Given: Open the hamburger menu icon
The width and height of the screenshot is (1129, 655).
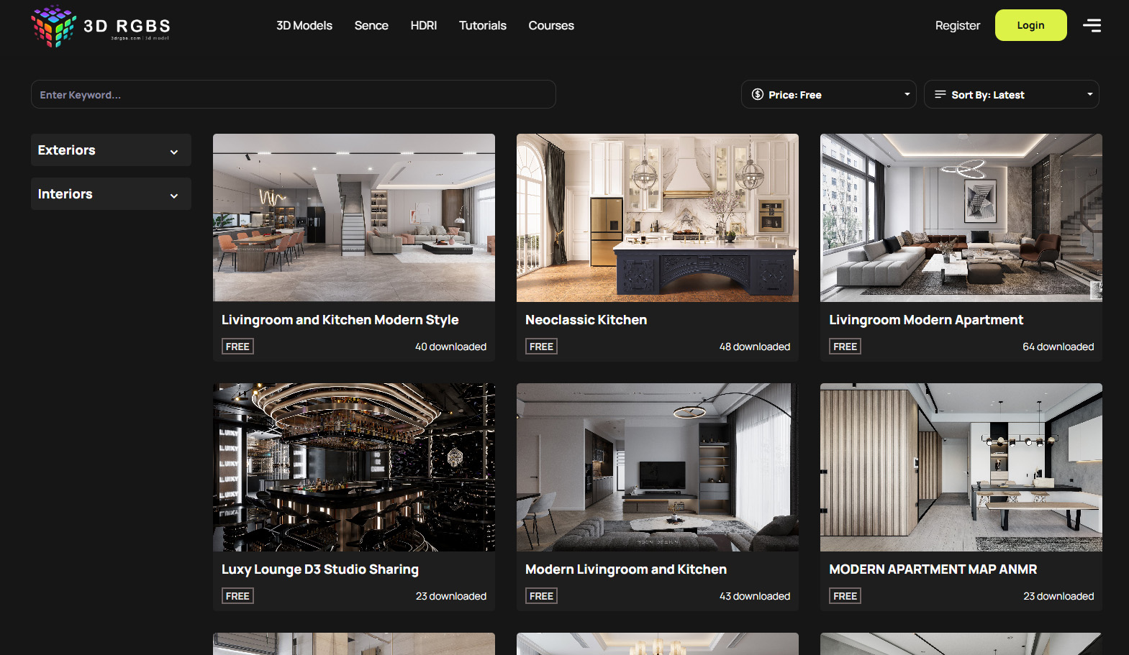Looking at the screenshot, I should click(x=1092, y=26).
